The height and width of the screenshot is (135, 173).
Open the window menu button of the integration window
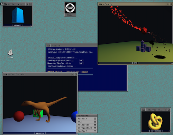(x=144, y=110)
